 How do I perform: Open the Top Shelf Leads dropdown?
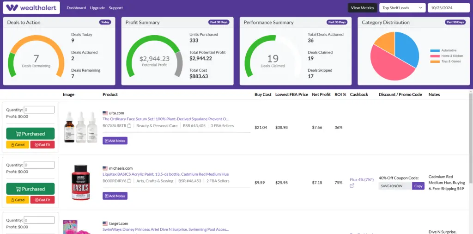pyautogui.click(x=402, y=8)
